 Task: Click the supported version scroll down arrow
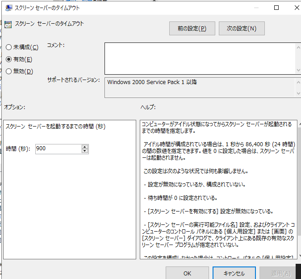[x=298, y=93]
